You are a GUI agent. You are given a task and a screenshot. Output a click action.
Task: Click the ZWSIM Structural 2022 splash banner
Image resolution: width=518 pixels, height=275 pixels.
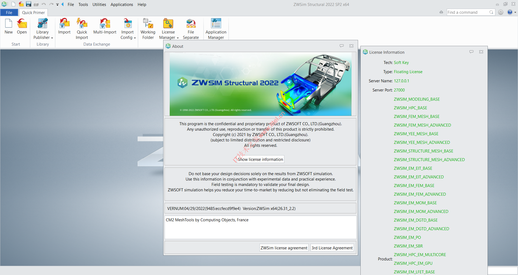pos(260,84)
